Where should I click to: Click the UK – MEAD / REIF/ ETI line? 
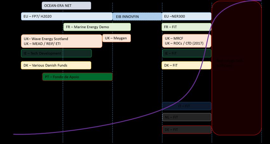click(42, 44)
